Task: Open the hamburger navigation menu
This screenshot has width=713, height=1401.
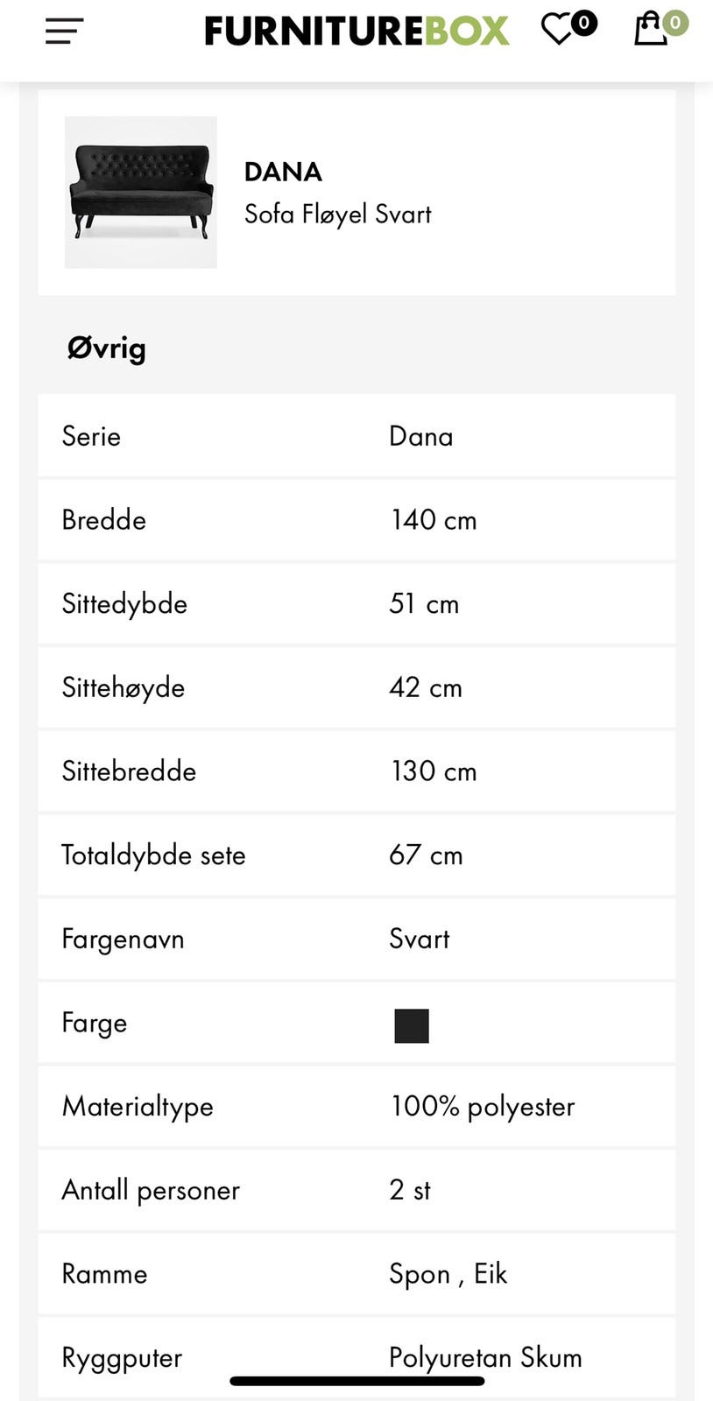Action: pyautogui.click(x=64, y=32)
